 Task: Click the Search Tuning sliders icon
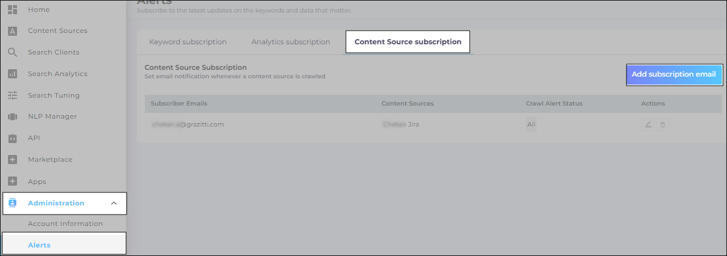(x=12, y=95)
